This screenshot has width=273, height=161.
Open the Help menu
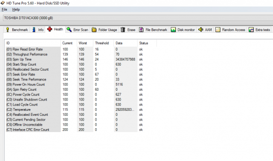16,9
